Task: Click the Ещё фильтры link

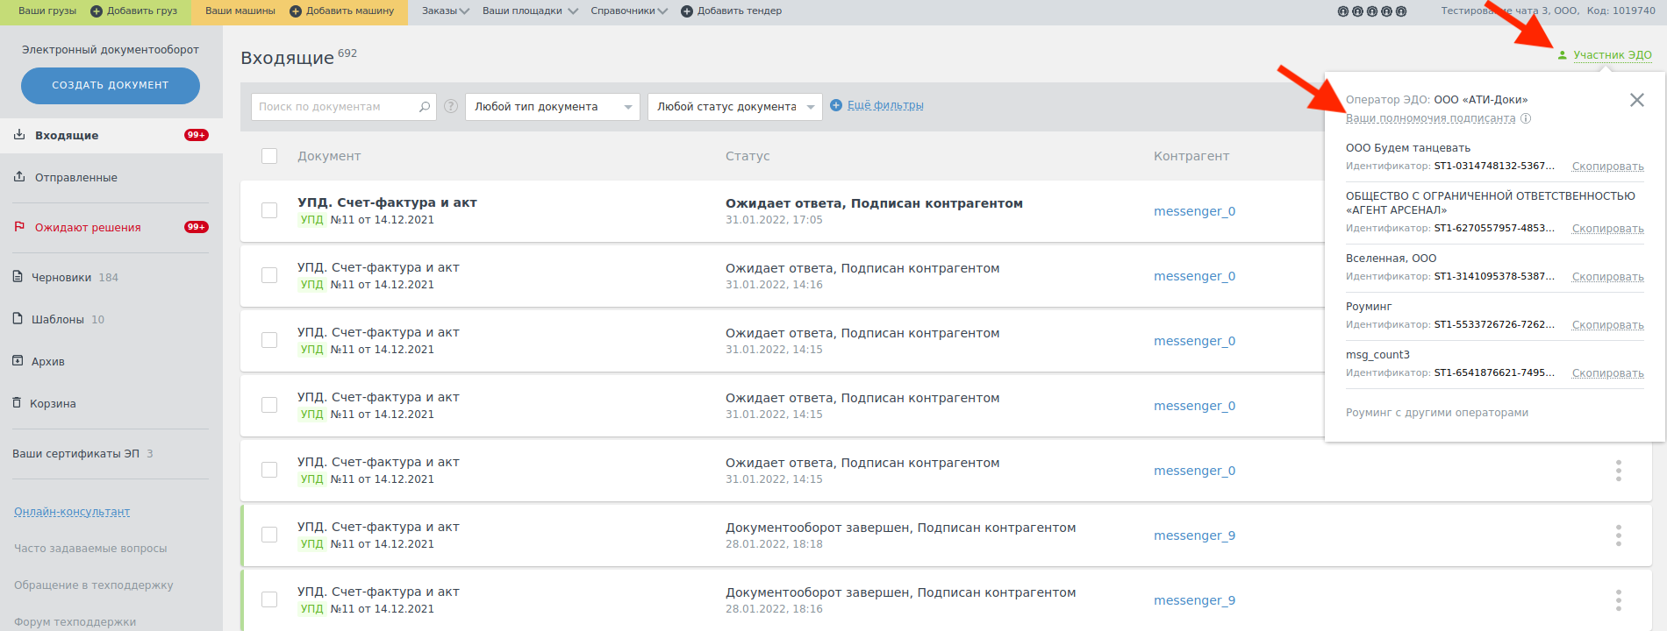Action: (x=885, y=105)
